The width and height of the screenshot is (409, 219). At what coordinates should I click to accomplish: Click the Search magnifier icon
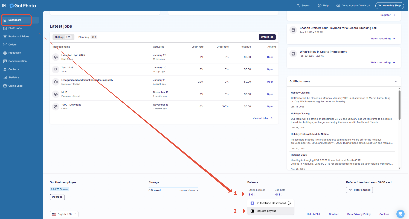point(298,5)
